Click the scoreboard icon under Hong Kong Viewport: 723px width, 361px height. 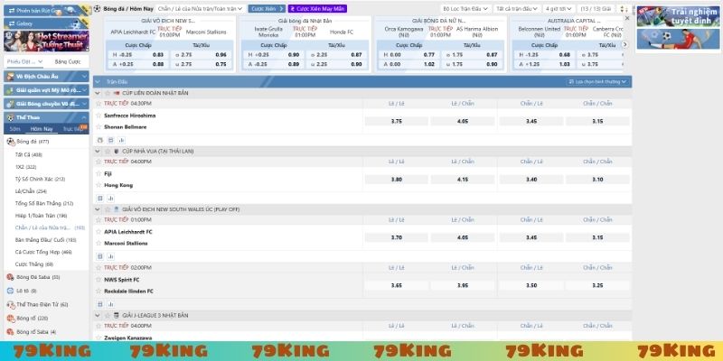coord(108,196)
